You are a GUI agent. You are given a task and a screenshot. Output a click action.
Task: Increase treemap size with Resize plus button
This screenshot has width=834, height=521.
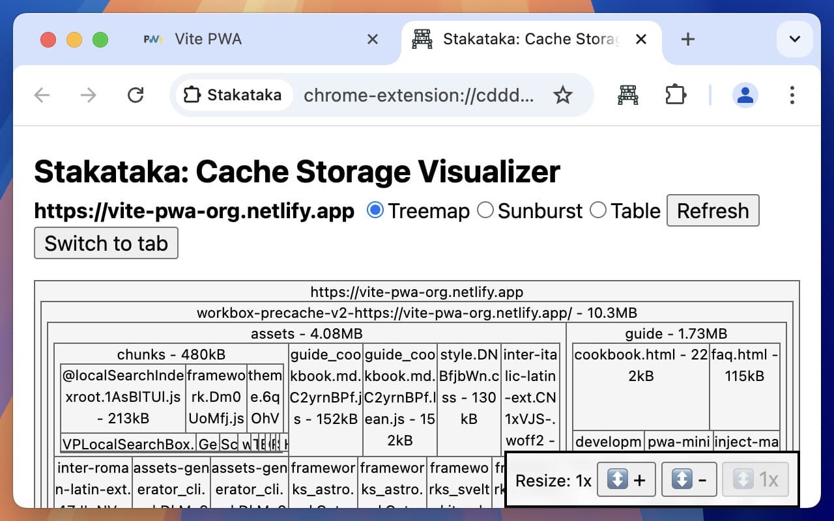point(625,480)
